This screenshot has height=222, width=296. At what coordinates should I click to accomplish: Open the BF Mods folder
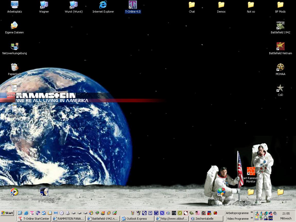pyautogui.click(x=280, y=7)
